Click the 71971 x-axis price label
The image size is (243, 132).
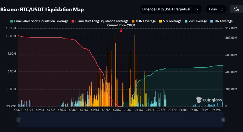coord(150,110)
